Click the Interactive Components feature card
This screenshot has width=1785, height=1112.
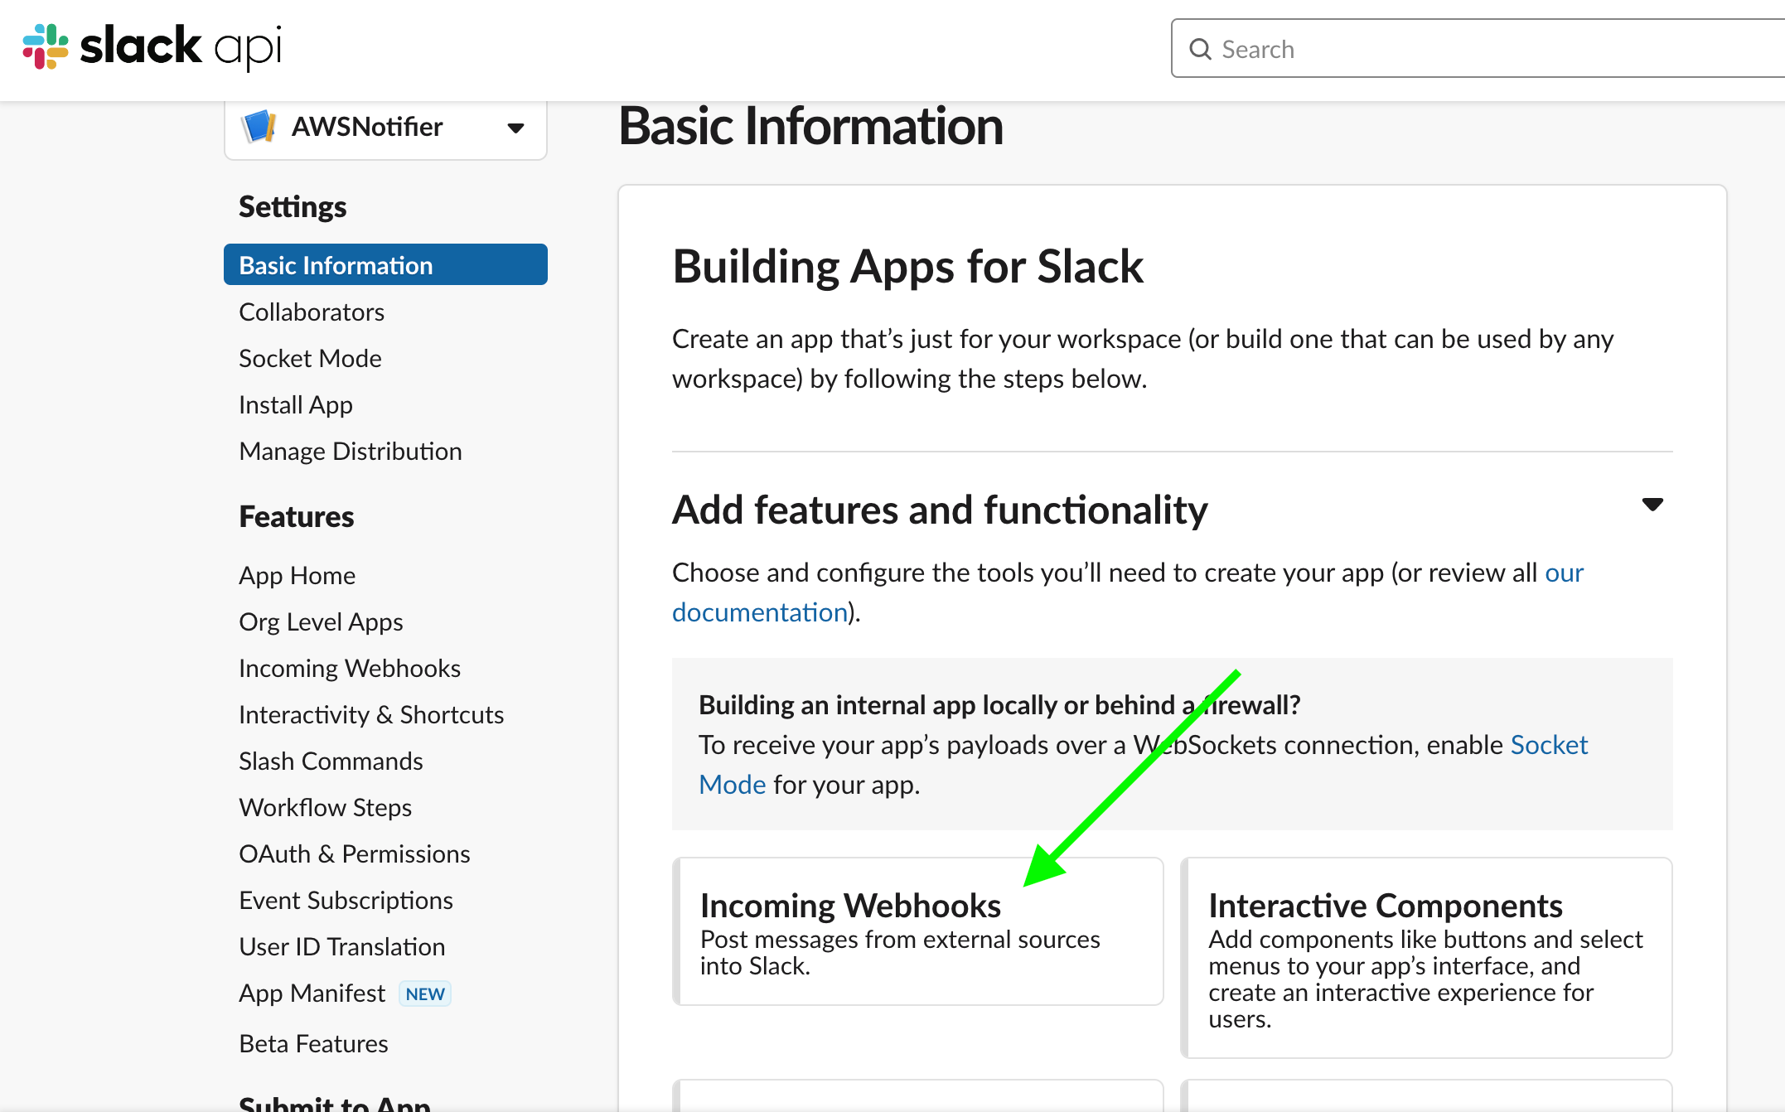point(1425,957)
